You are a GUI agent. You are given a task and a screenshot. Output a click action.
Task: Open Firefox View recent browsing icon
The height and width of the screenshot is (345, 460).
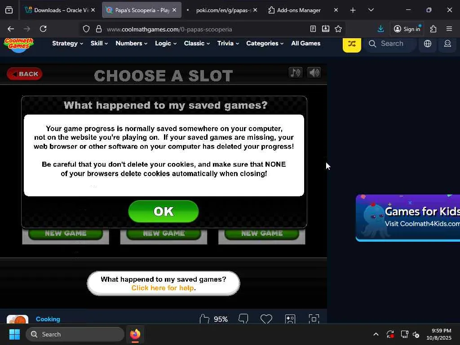coord(9,10)
